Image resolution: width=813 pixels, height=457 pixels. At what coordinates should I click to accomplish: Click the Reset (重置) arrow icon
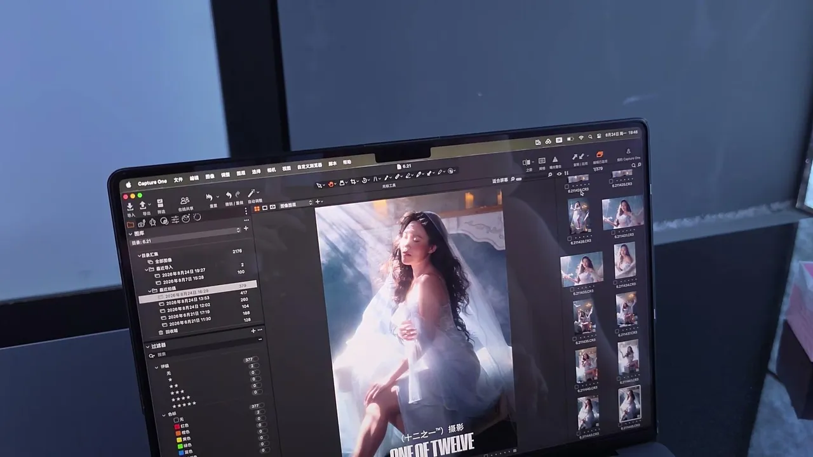[210, 197]
